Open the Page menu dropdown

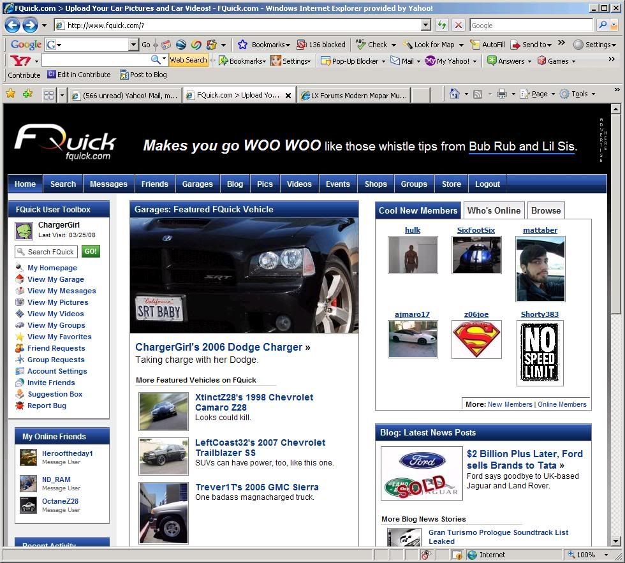click(553, 94)
